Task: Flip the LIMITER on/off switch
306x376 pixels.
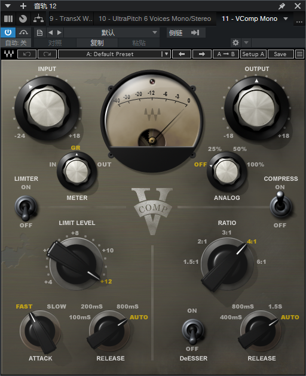Action: click(x=26, y=208)
